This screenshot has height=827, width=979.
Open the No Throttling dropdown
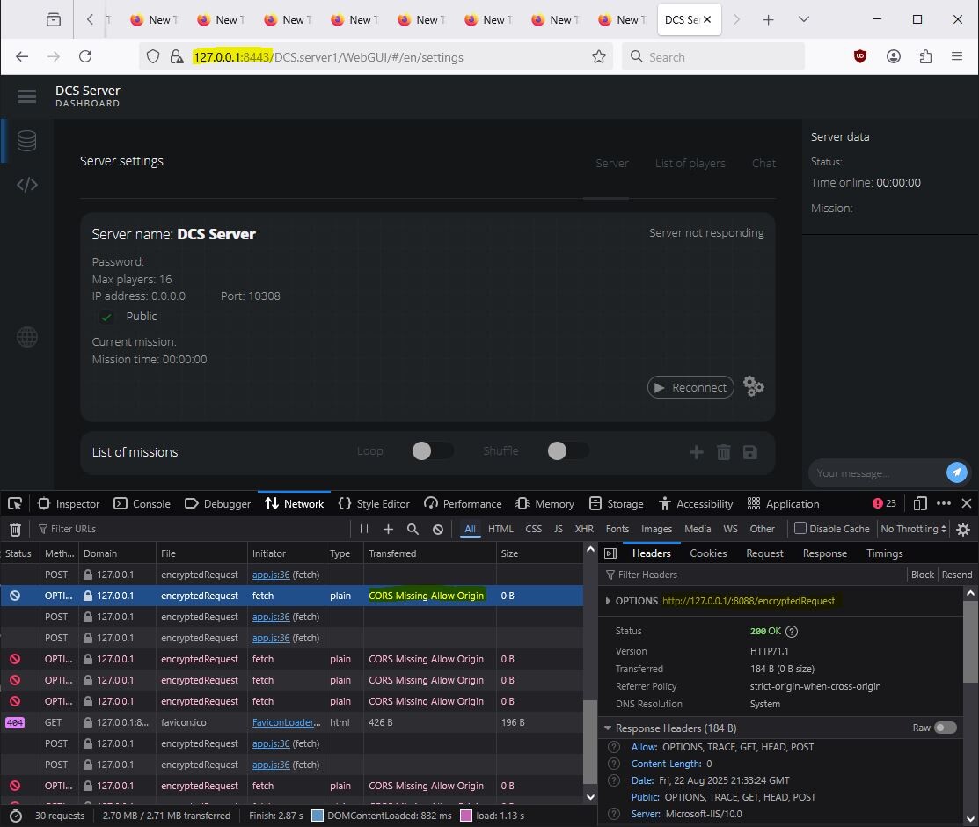913,529
